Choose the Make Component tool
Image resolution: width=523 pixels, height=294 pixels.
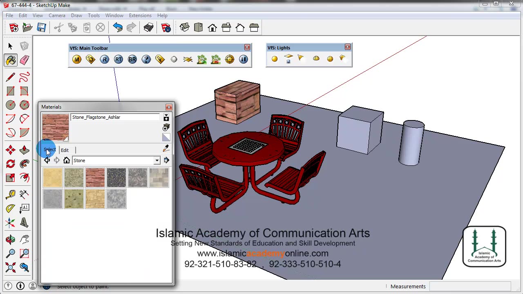[24, 46]
